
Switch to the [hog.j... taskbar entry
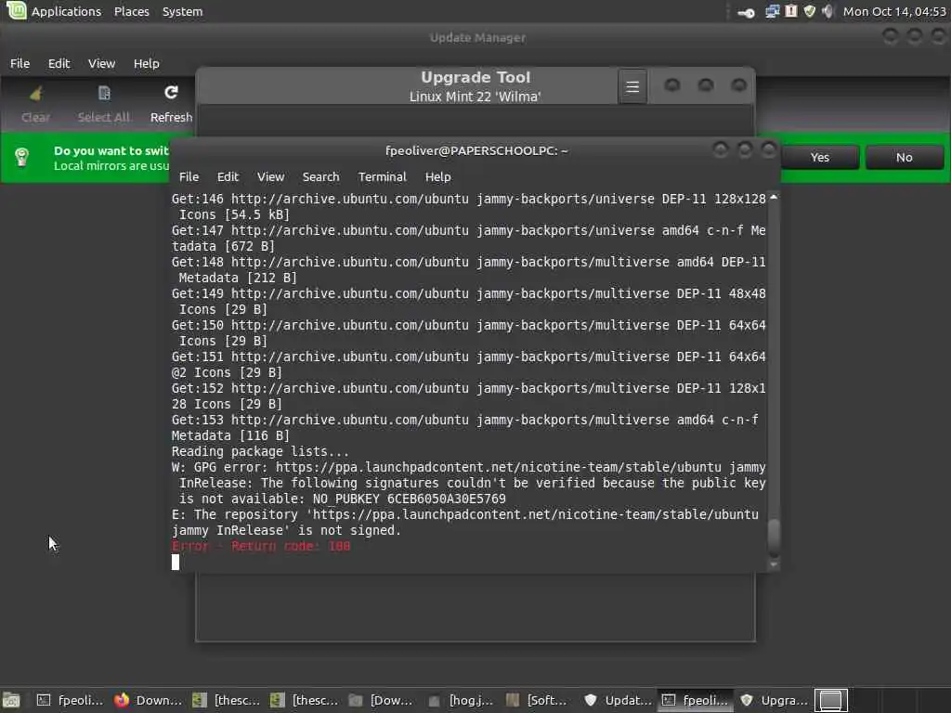460,700
